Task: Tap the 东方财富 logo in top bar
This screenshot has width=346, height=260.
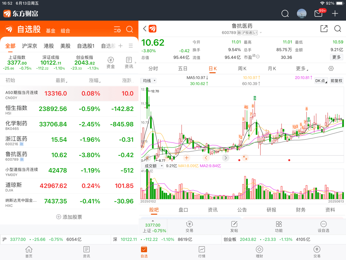Action: click(21, 14)
